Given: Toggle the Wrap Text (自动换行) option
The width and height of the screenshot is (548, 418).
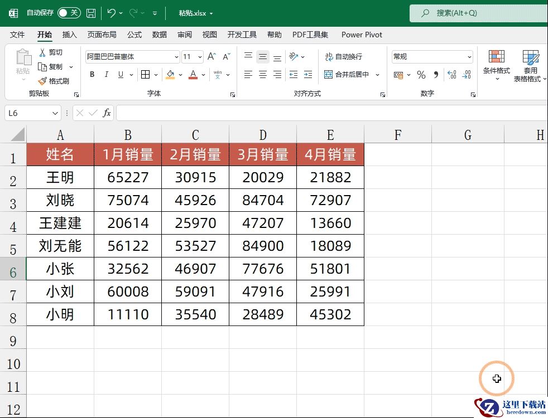Looking at the screenshot, I should tap(343, 56).
